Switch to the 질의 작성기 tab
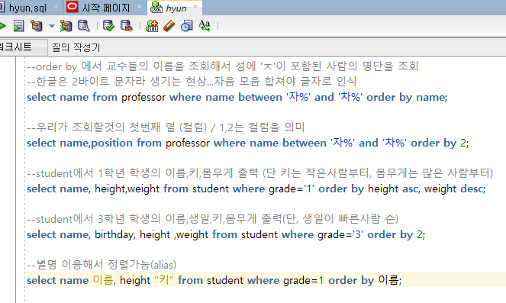The height and width of the screenshot is (303, 506). tap(76, 48)
